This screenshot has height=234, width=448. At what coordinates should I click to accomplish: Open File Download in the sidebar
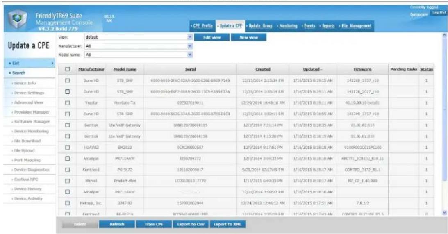coord(27,141)
